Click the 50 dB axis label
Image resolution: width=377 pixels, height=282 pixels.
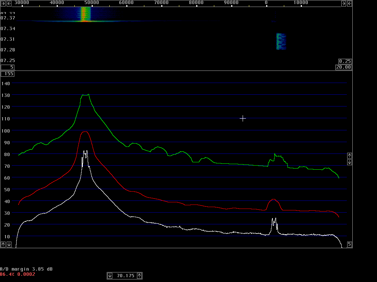(7, 189)
